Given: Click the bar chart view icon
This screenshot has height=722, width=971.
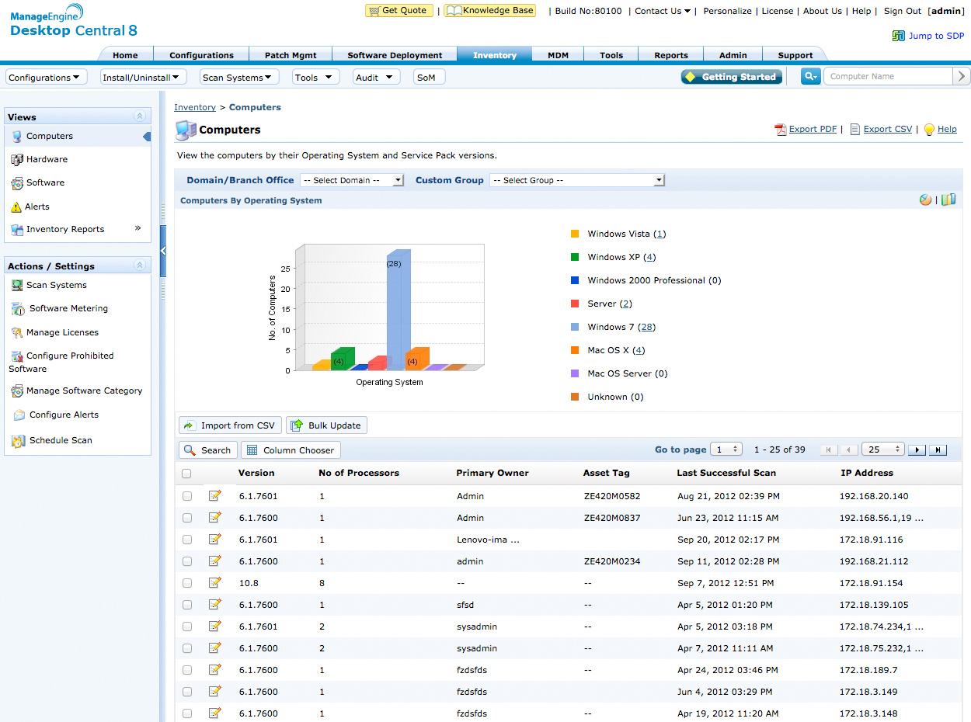Looking at the screenshot, I should tap(948, 200).
